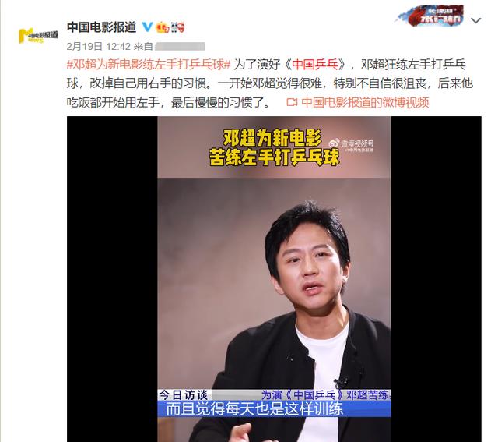Viewport: 498px width, 442px height.
Task: Click the yellow video title 邓超为新电影苦练左手打乒乓球
Action: coord(274,147)
